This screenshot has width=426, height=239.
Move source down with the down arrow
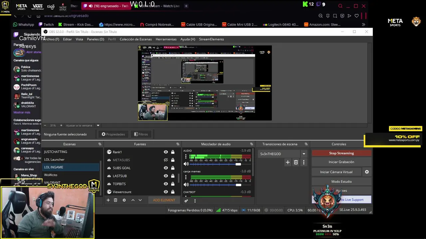coord(140,200)
